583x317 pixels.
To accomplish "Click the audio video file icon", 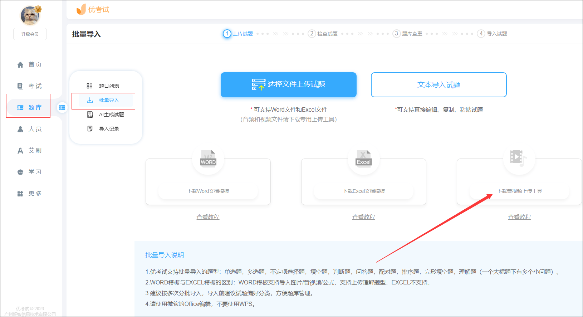I will point(519,158).
